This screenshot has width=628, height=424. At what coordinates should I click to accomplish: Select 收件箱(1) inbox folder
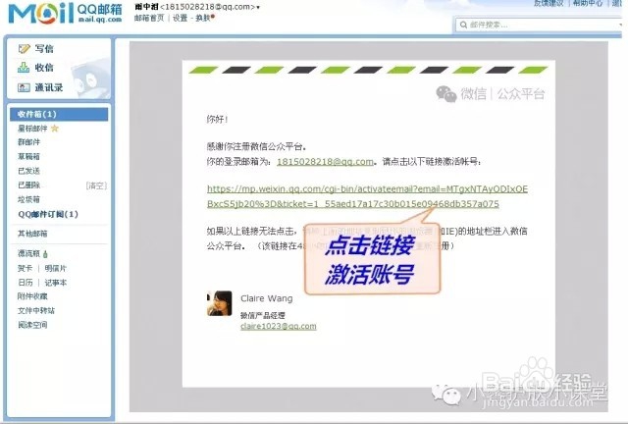[x=59, y=114]
